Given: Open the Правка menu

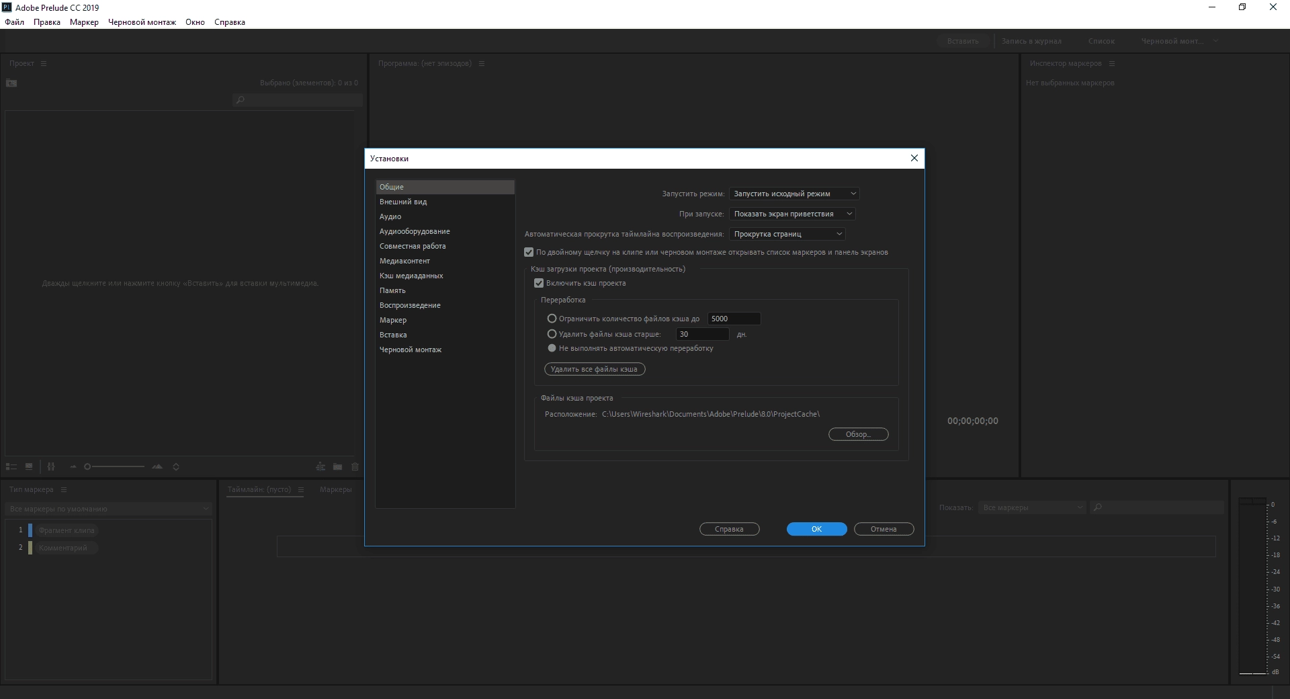Looking at the screenshot, I should (47, 22).
